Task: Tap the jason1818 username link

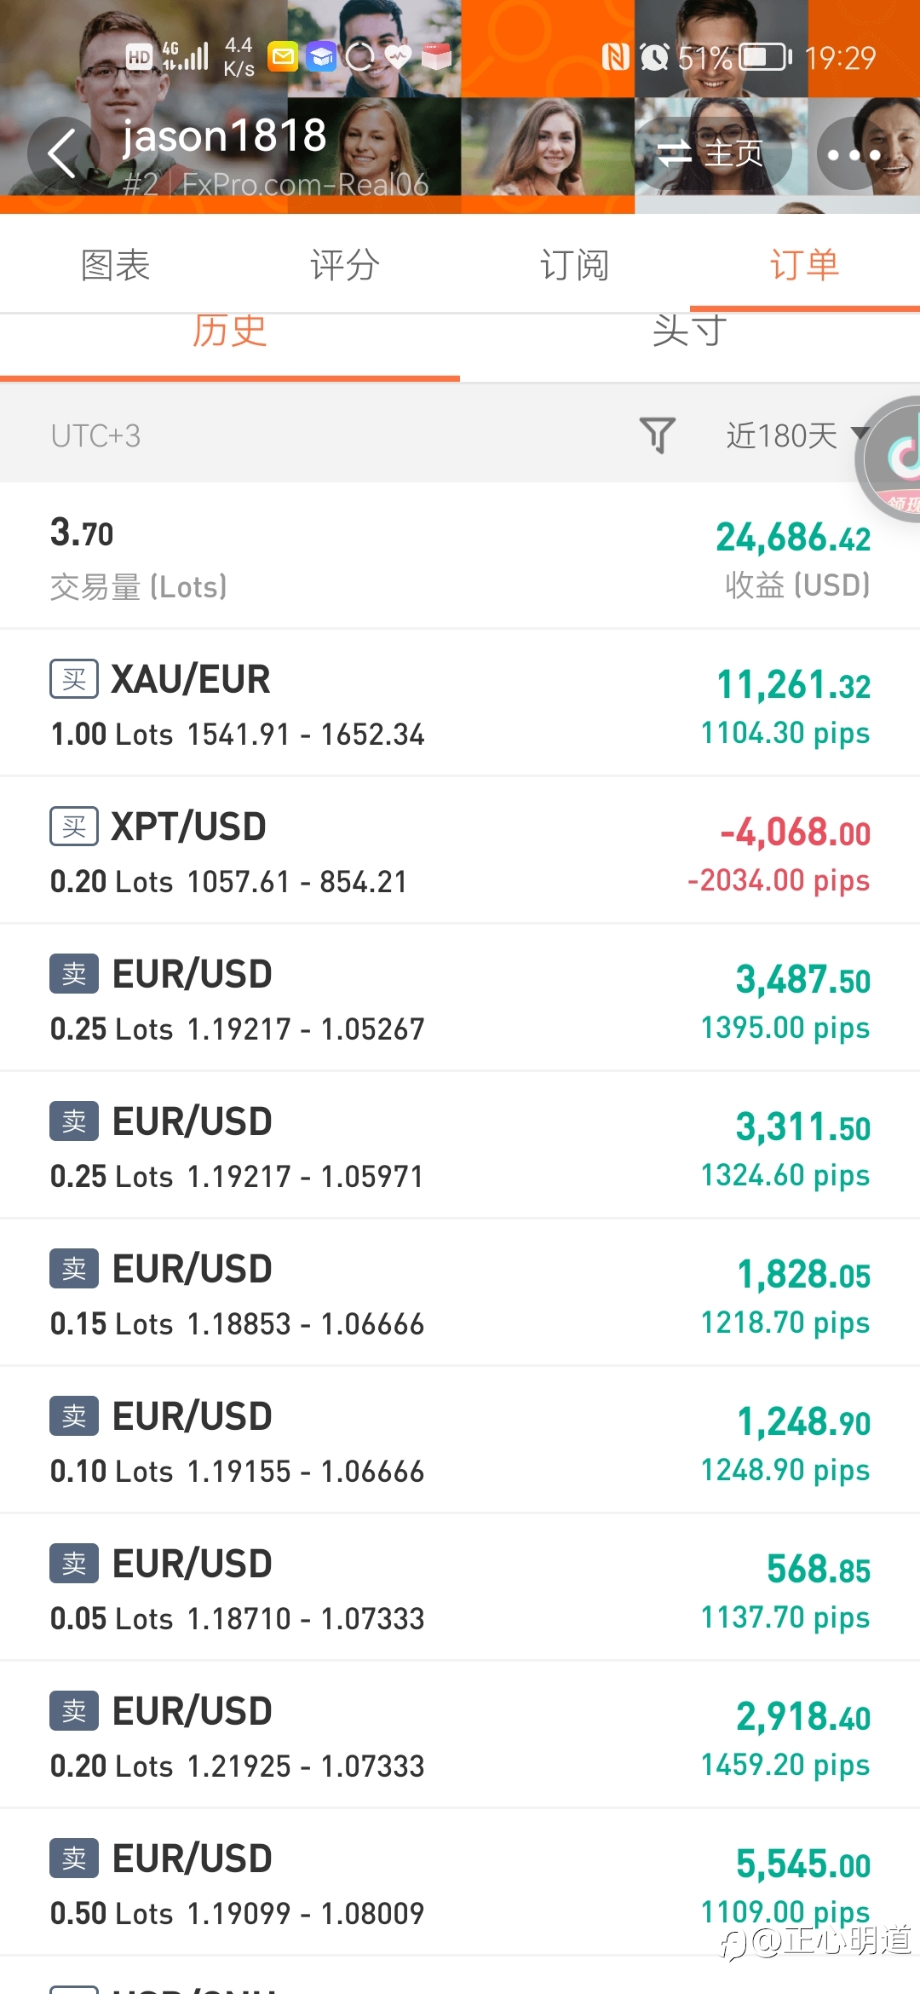Action: [x=225, y=135]
